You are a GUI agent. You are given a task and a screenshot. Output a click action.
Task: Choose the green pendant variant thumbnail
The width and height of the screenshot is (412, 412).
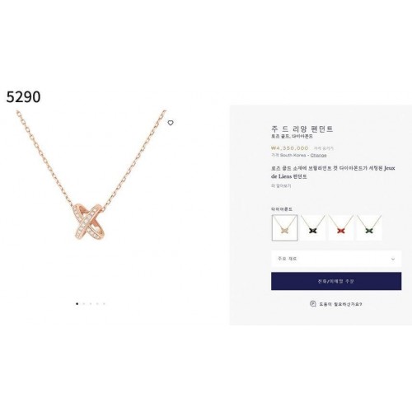pyautogui.click(x=369, y=227)
